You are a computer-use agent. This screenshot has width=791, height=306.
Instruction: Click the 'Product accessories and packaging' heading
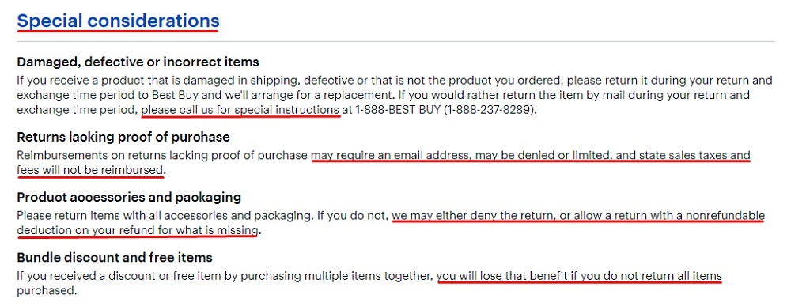click(129, 197)
